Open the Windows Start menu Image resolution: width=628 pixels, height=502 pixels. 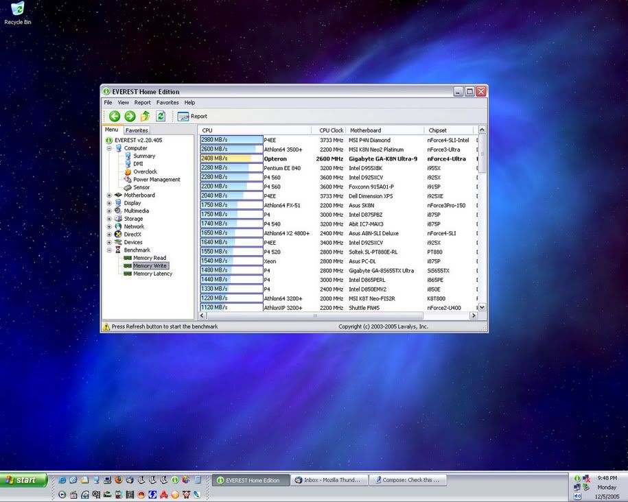click(x=24, y=480)
